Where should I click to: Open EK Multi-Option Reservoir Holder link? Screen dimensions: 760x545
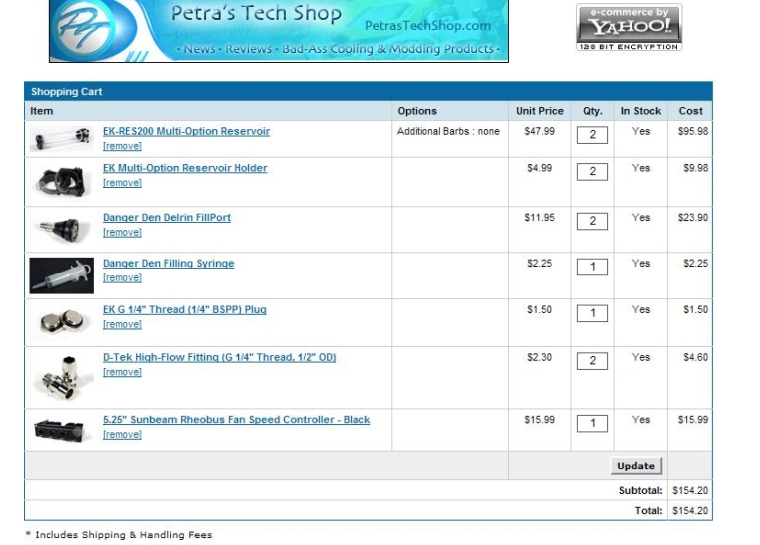pyautogui.click(x=185, y=168)
